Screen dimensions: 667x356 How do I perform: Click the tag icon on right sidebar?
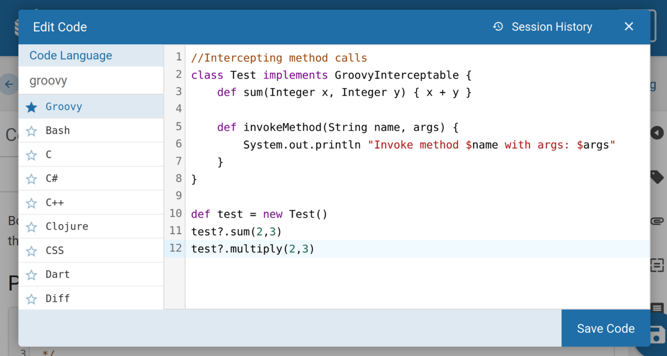[x=657, y=177]
